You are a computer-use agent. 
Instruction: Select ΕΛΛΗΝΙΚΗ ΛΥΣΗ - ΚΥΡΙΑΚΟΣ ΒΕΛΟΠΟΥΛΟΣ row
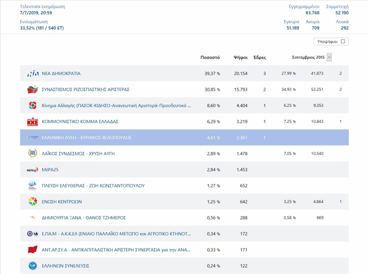[184, 138]
